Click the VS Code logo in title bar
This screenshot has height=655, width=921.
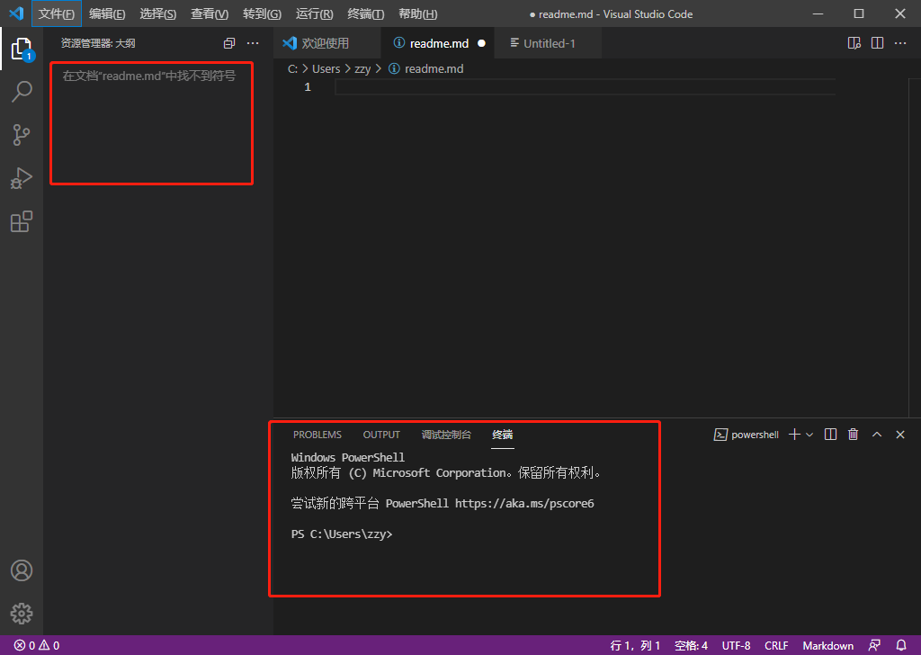(16, 13)
